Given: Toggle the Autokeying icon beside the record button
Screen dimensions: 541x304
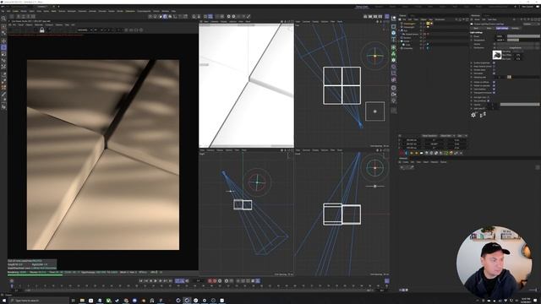Looking at the screenshot, I should pos(215,281).
